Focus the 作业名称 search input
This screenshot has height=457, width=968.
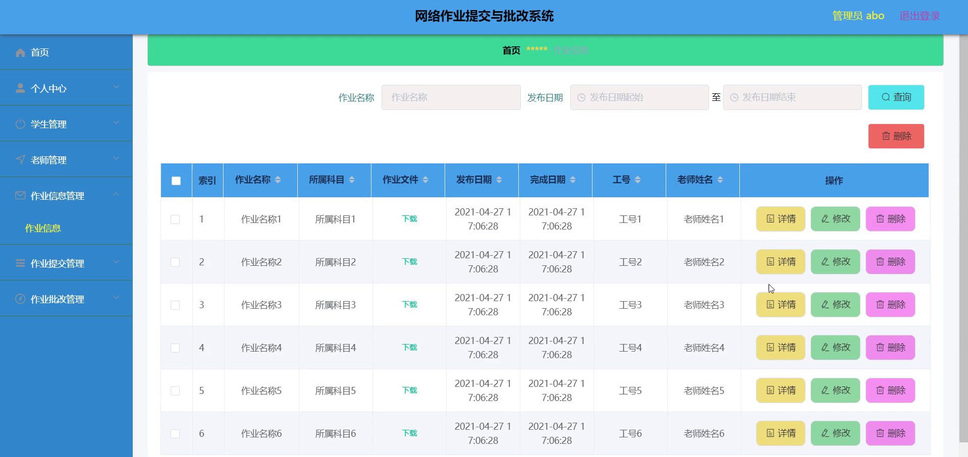pos(451,97)
